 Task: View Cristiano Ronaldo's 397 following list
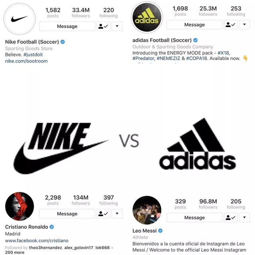tap(109, 200)
